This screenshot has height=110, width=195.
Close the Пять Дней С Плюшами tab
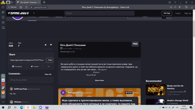coord(39,2)
